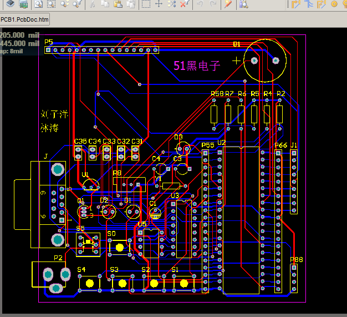Screen dimensions: 347x317
Task: Select the R6 resistor label
Action: click(x=242, y=94)
